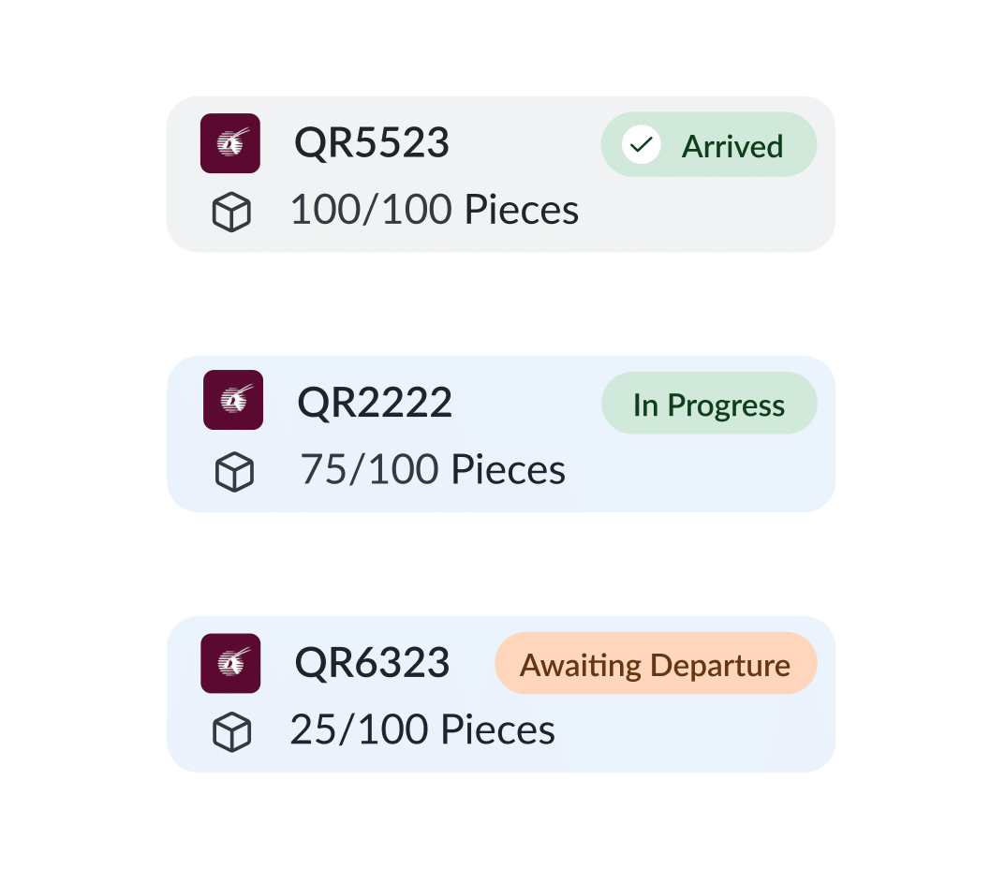Click the Qatar Airways logo for QR2222
This screenshot has width=1005, height=869.
point(233,400)
